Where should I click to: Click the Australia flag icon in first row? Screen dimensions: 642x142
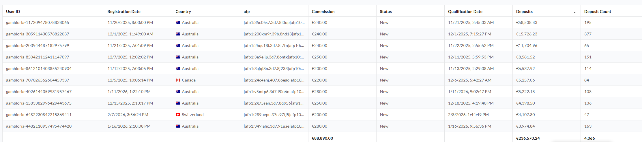tap(178, 22)
